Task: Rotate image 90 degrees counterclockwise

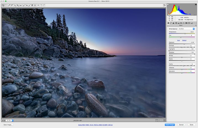Action: (41, 5)
